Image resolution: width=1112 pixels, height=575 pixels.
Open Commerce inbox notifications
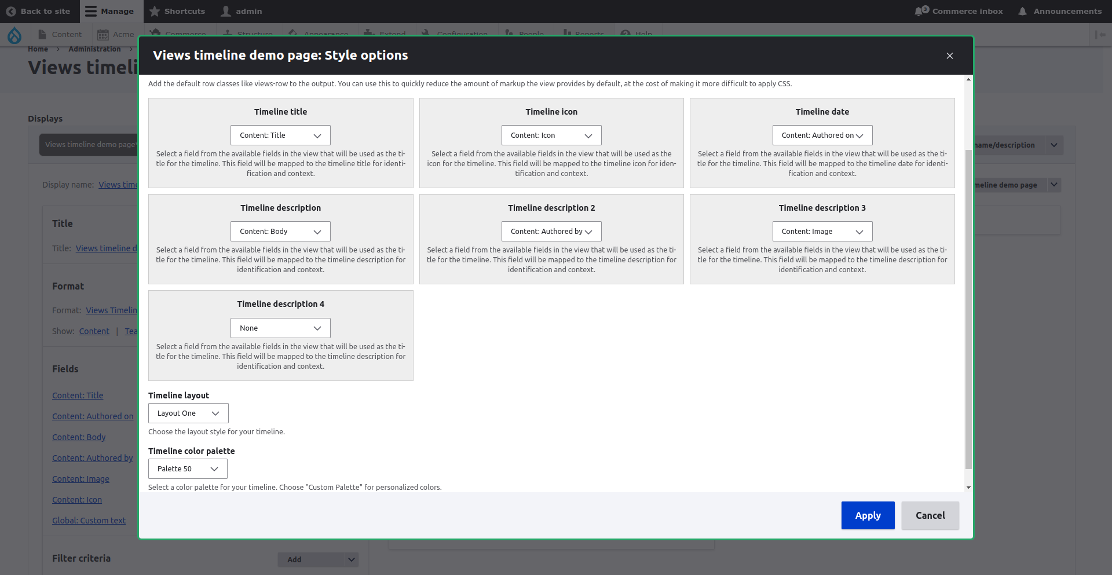(959, 11)
